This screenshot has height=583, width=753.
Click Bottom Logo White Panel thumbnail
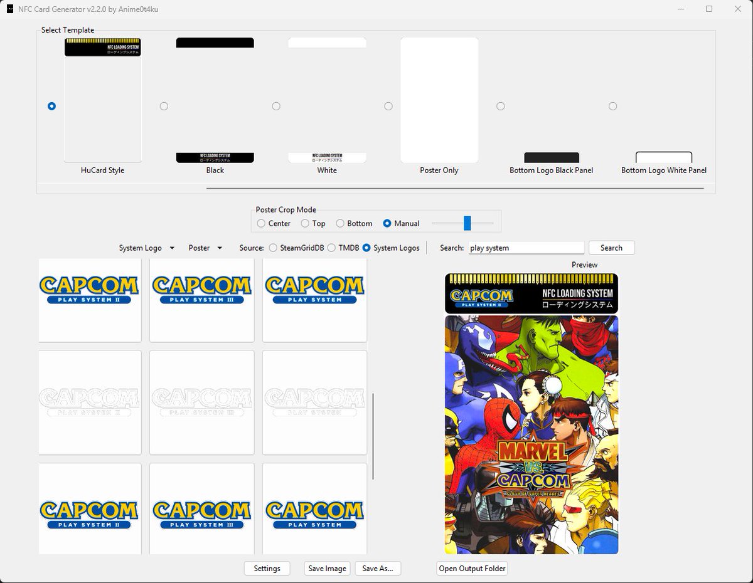664,157
